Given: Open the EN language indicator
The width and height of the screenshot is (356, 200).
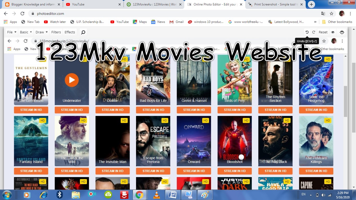Looking at the screenshot, I should tap(303, 194).
